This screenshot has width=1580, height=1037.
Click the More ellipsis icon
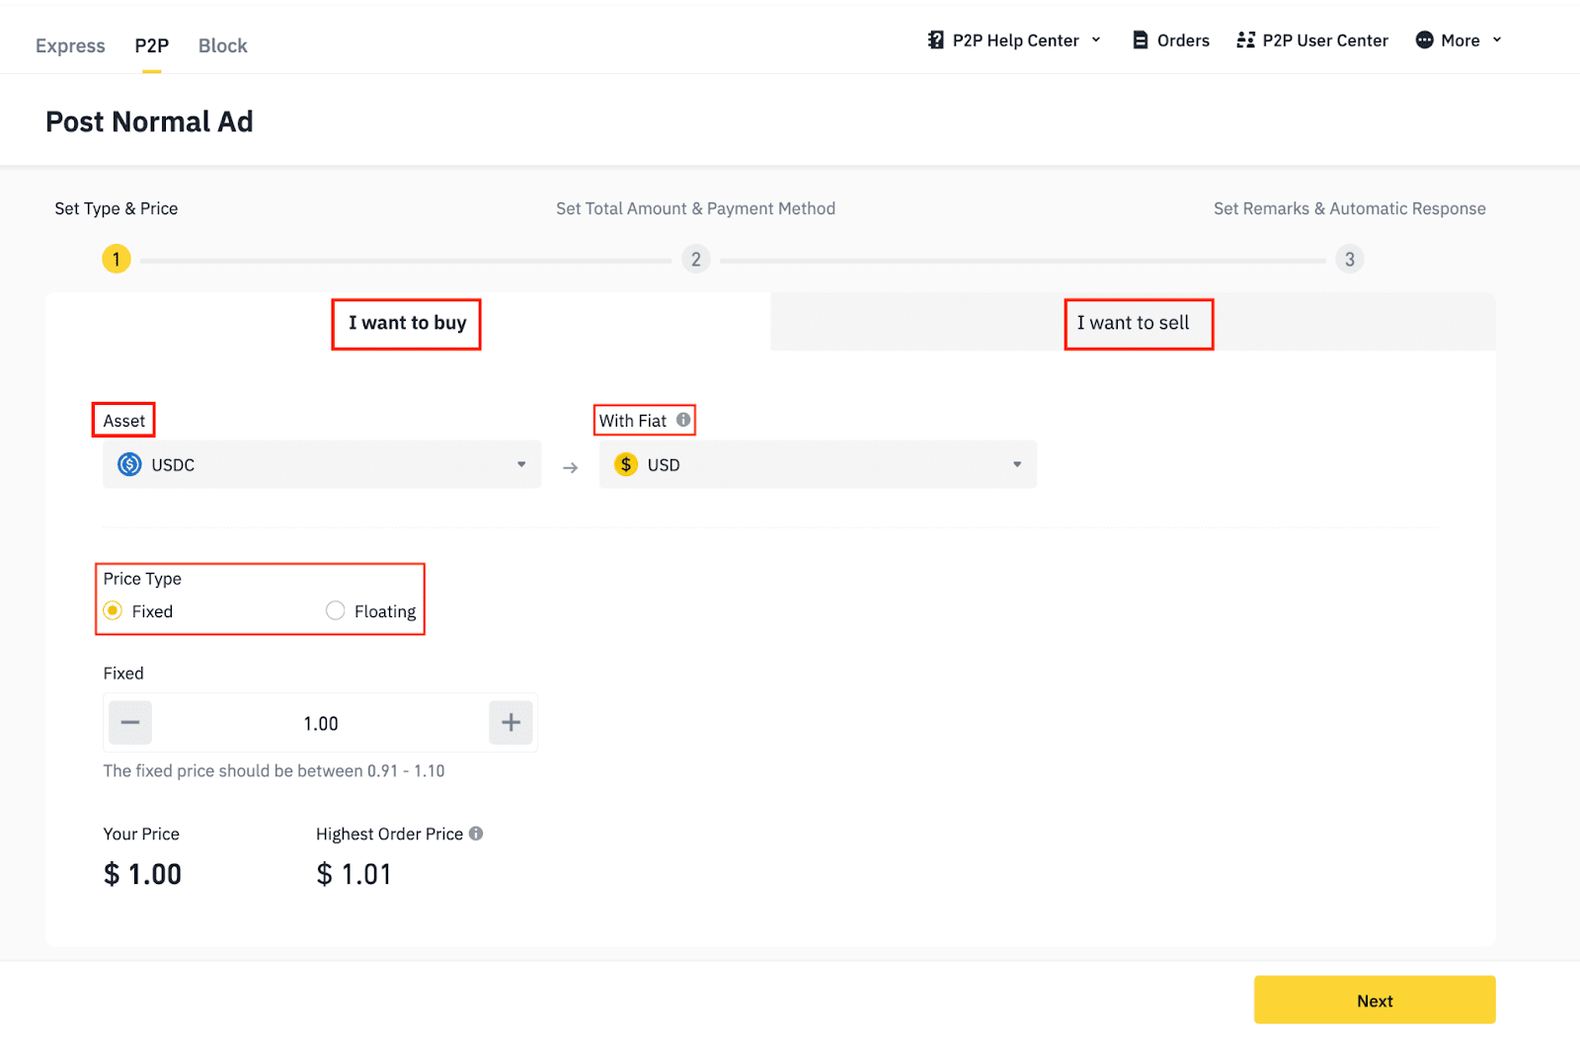1424,40
